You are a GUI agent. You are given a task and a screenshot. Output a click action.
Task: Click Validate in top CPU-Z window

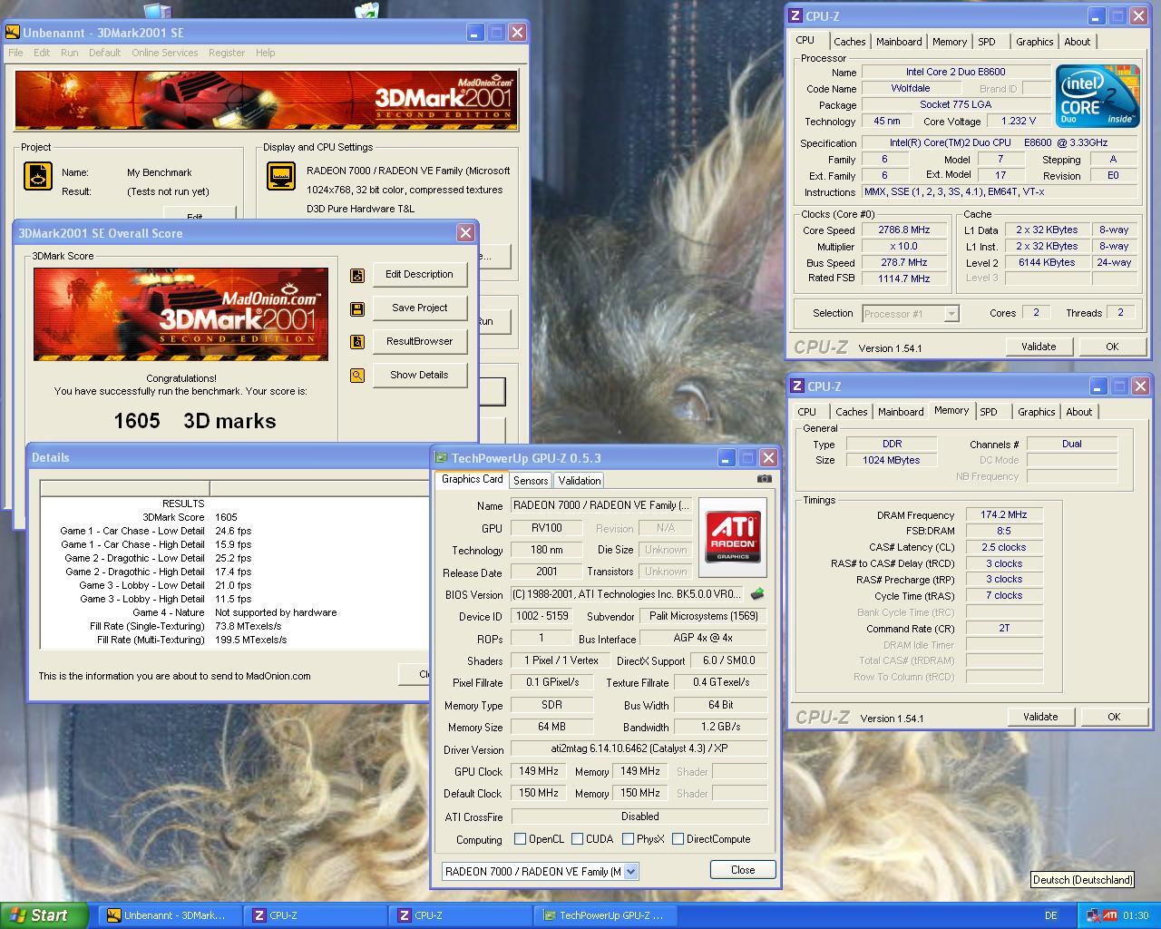[x=1039, y=347]
